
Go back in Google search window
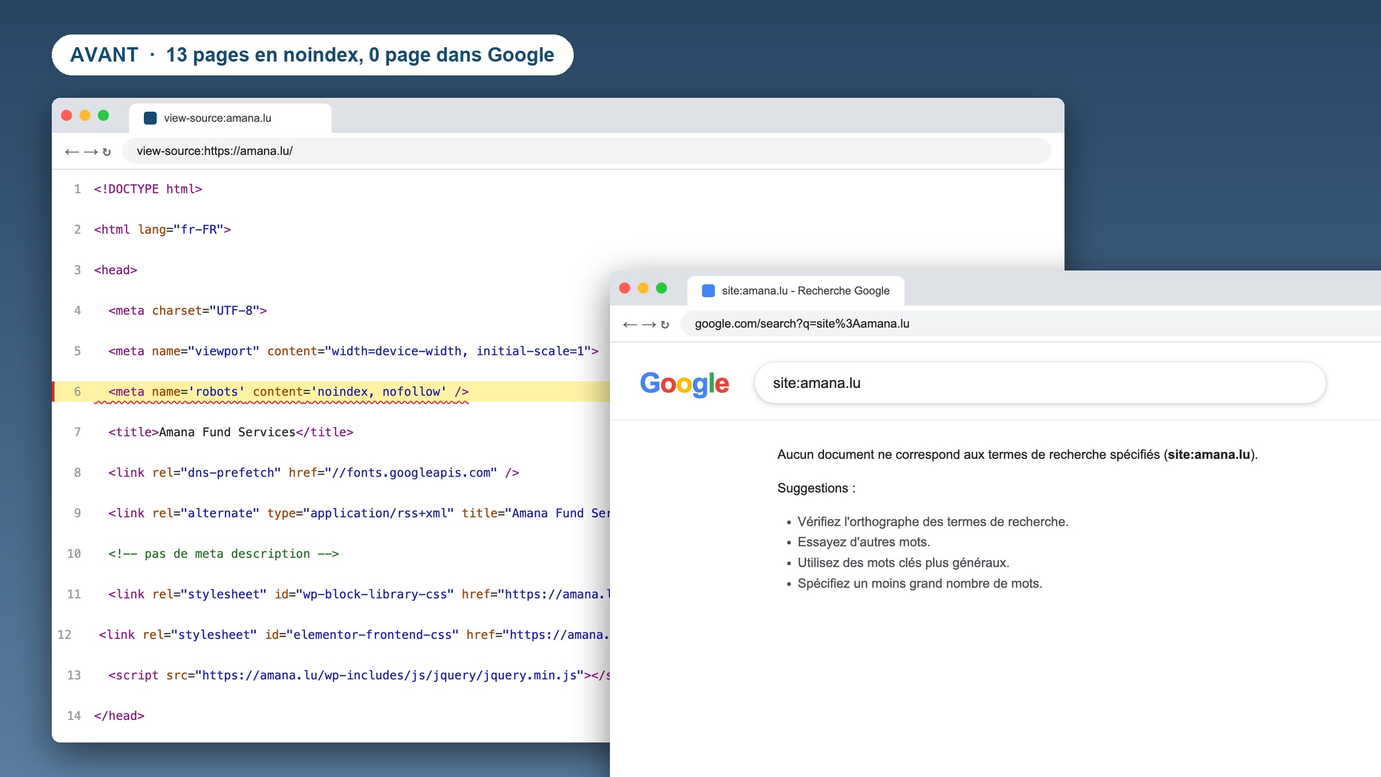(630, 325)
